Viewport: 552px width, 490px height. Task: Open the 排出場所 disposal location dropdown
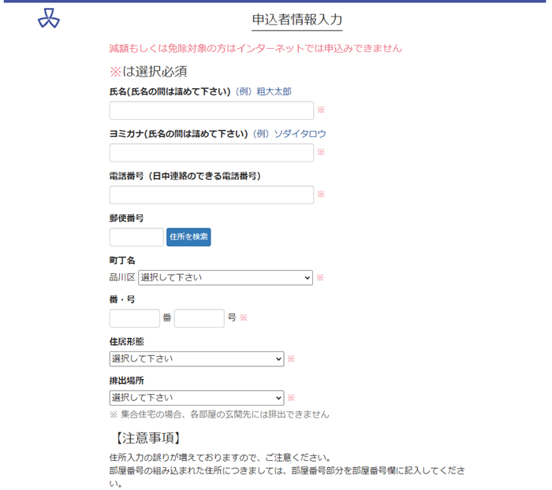tap(197, 398)
